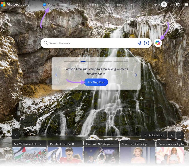Open Shopping in the top navigation

(92, 5)
